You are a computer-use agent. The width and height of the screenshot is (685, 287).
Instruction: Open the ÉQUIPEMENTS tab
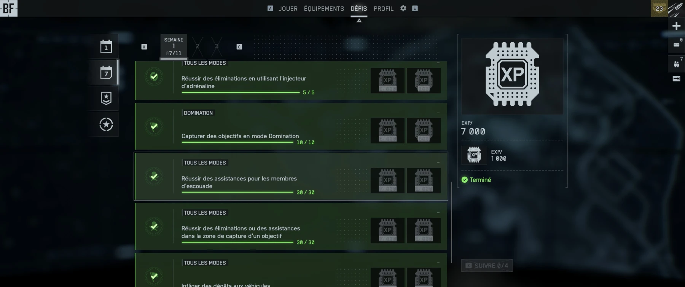(x=324, y=8)
